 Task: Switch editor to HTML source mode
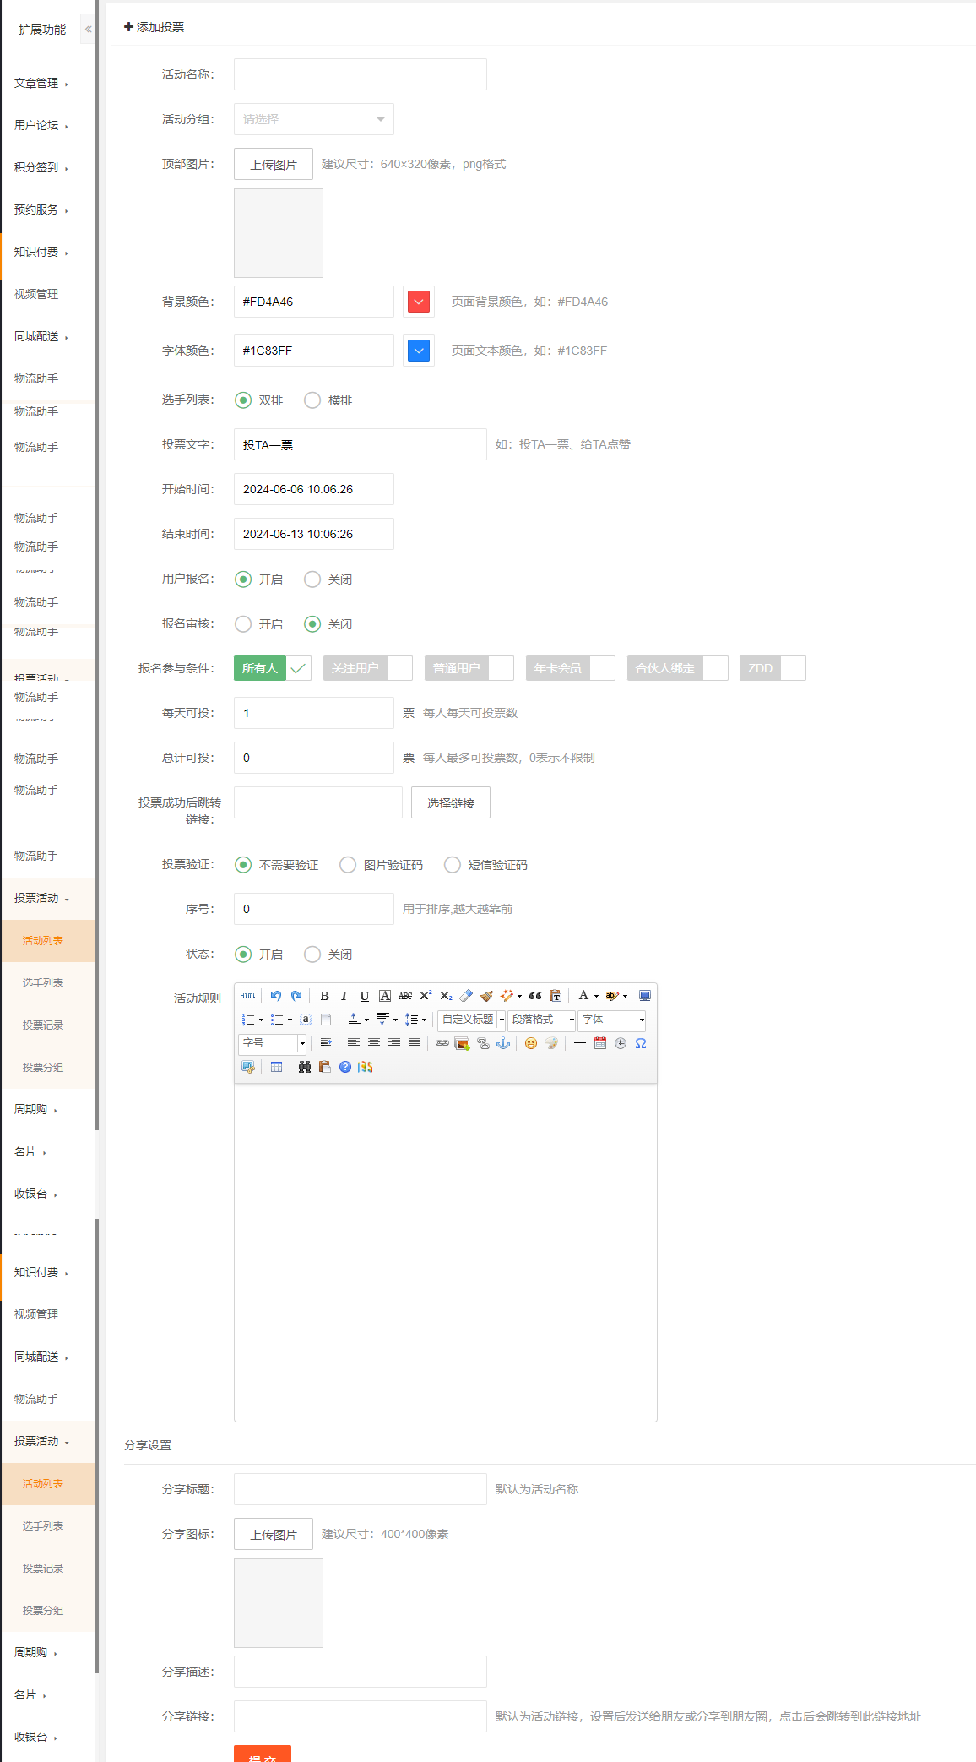coord(247,996)
